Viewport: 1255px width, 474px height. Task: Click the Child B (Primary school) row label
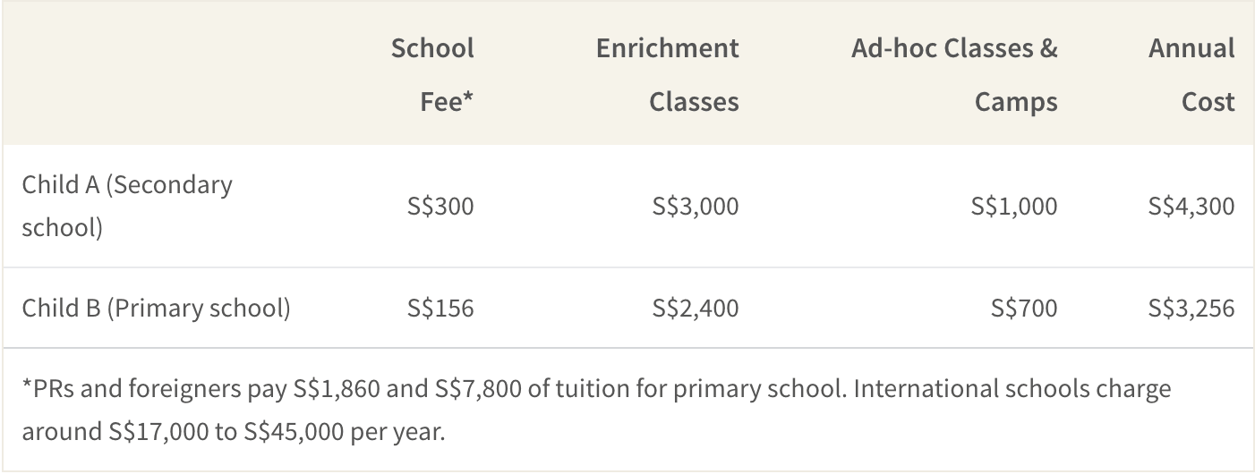[157, 309]
